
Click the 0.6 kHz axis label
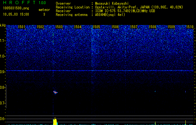pos(2,119)
